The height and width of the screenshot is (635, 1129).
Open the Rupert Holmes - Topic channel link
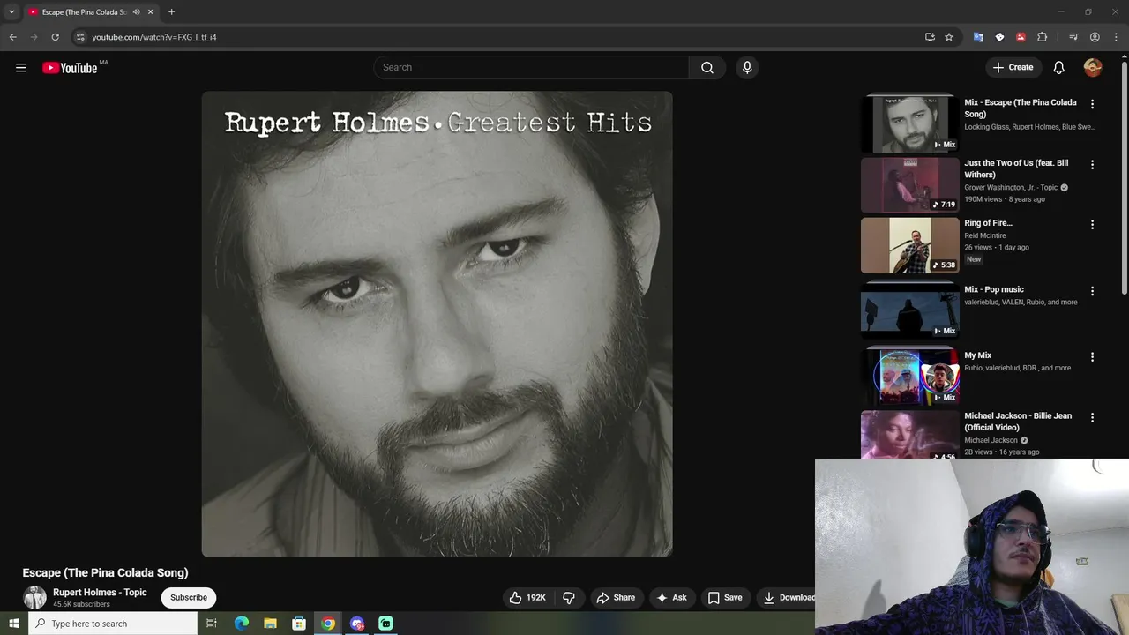pyautogui.click(x=100, y=593)
